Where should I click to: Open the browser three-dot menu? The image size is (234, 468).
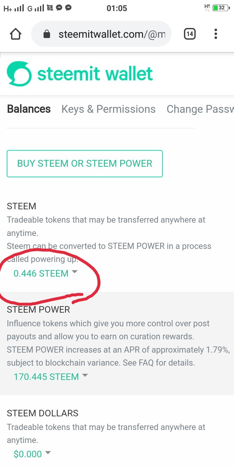[x=216, y=34]
